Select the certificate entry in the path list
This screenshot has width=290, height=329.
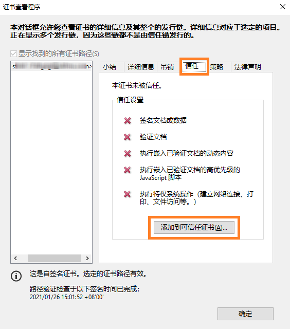(x=51, y=66)
